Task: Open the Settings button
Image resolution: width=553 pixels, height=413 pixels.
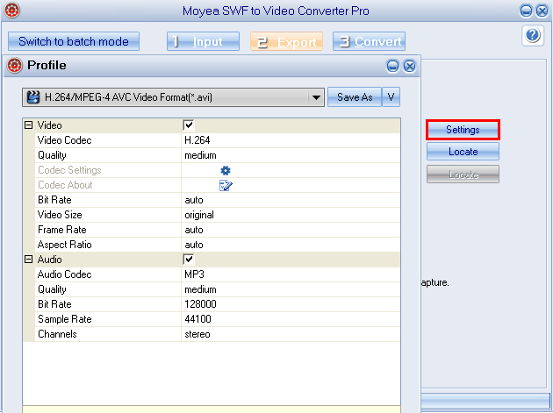Action: [463, 130]
